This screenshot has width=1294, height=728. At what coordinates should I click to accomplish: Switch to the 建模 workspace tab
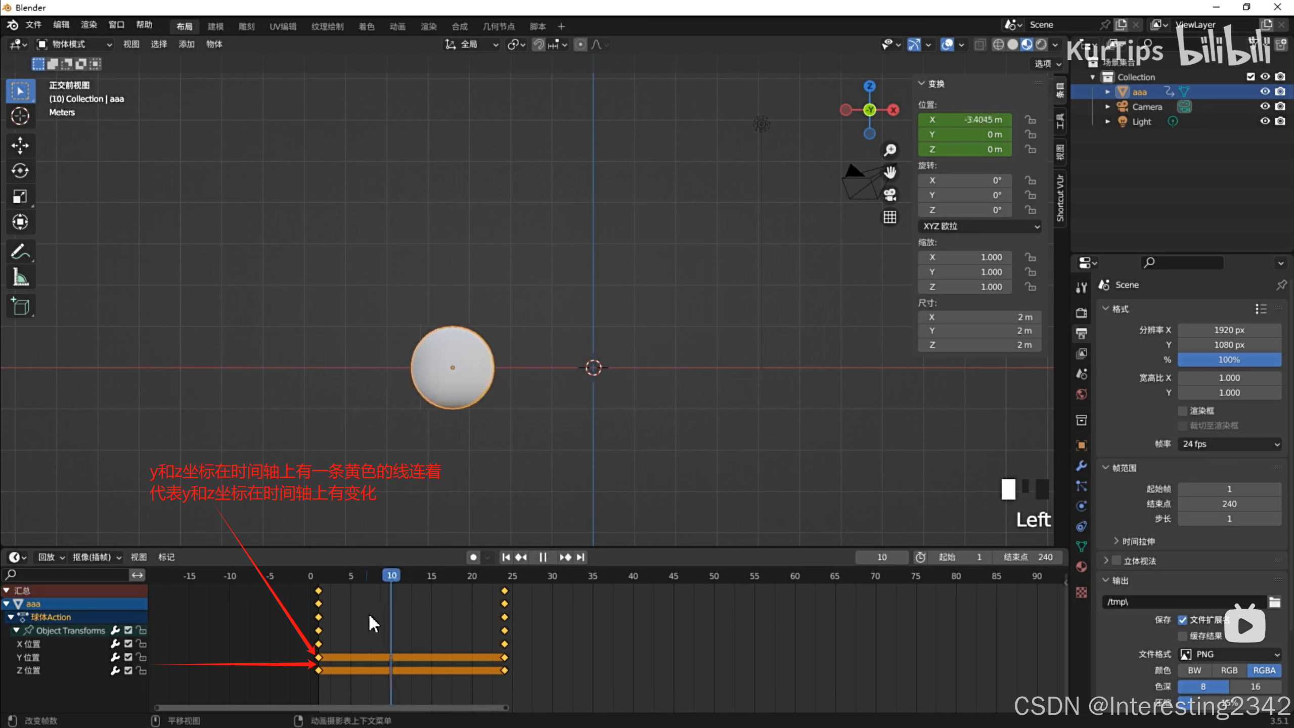click(x=215, y=26)
